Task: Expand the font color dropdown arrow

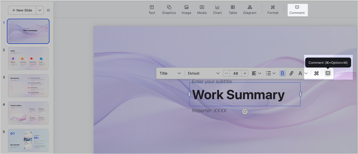Action: (306, 73)
